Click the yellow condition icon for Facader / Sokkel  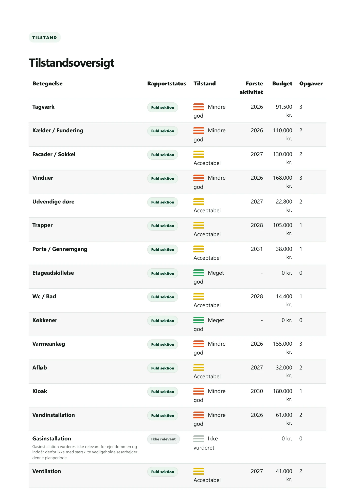click(199, 154)
